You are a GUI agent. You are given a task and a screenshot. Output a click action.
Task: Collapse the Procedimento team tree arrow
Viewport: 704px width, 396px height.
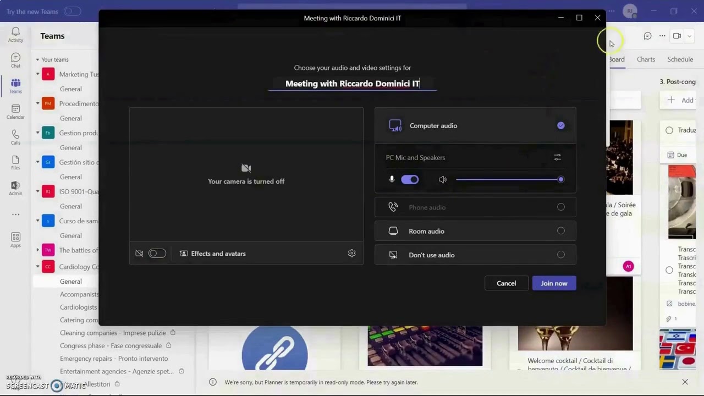point(37,103)
